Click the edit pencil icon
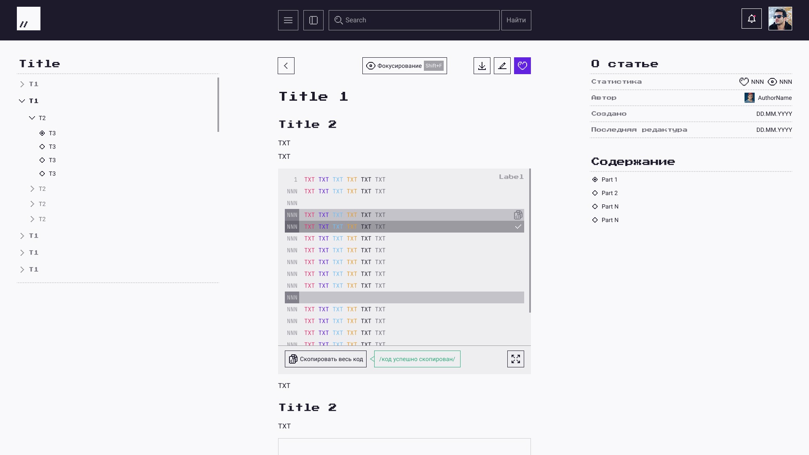This screenshot has height=455, width=809. (x=502, y=66)
